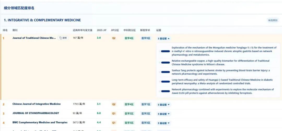Click the 近两年年均发文量 column header
This screenshot has width=282, height=131.
click(x=83, y=30)
